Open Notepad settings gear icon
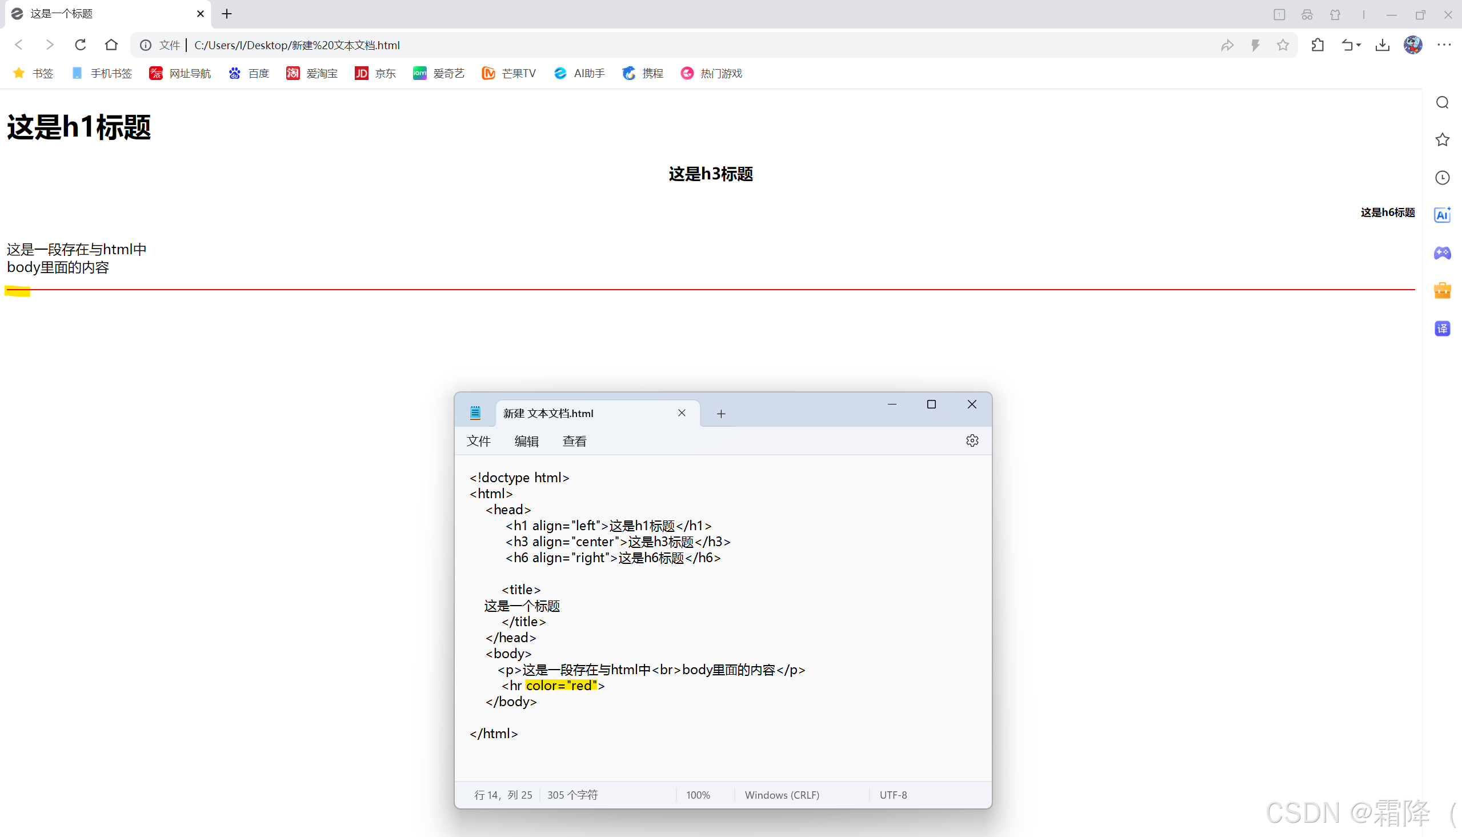This screenshot has height=837, width=1462. pos(972,441)
